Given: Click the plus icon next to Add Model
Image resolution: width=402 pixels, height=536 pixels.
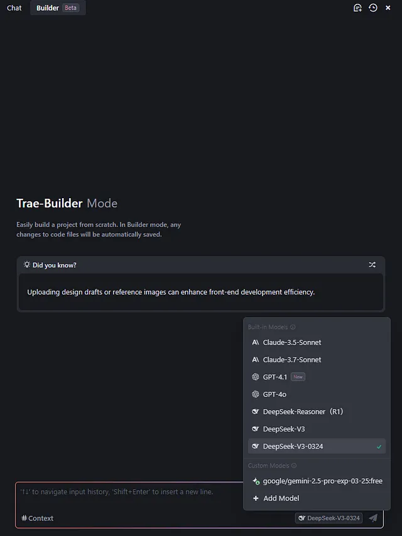Looking at the screenshot, I should coord(256,498).
